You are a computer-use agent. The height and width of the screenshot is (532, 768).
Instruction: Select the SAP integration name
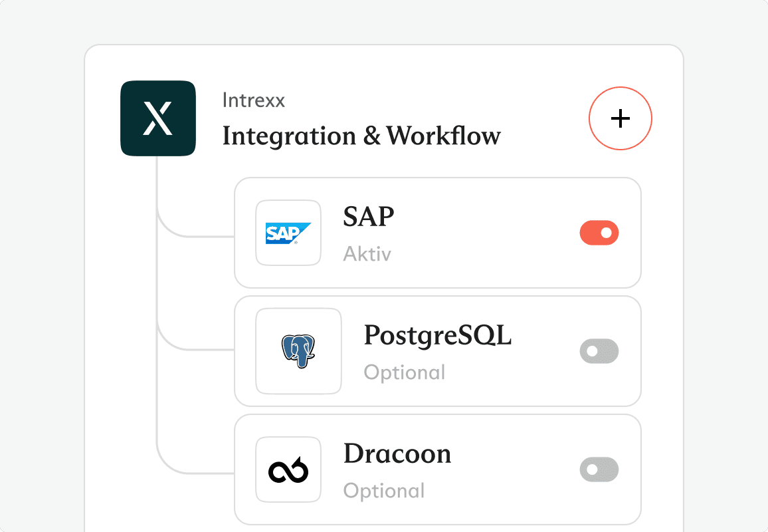pos(369,217)
